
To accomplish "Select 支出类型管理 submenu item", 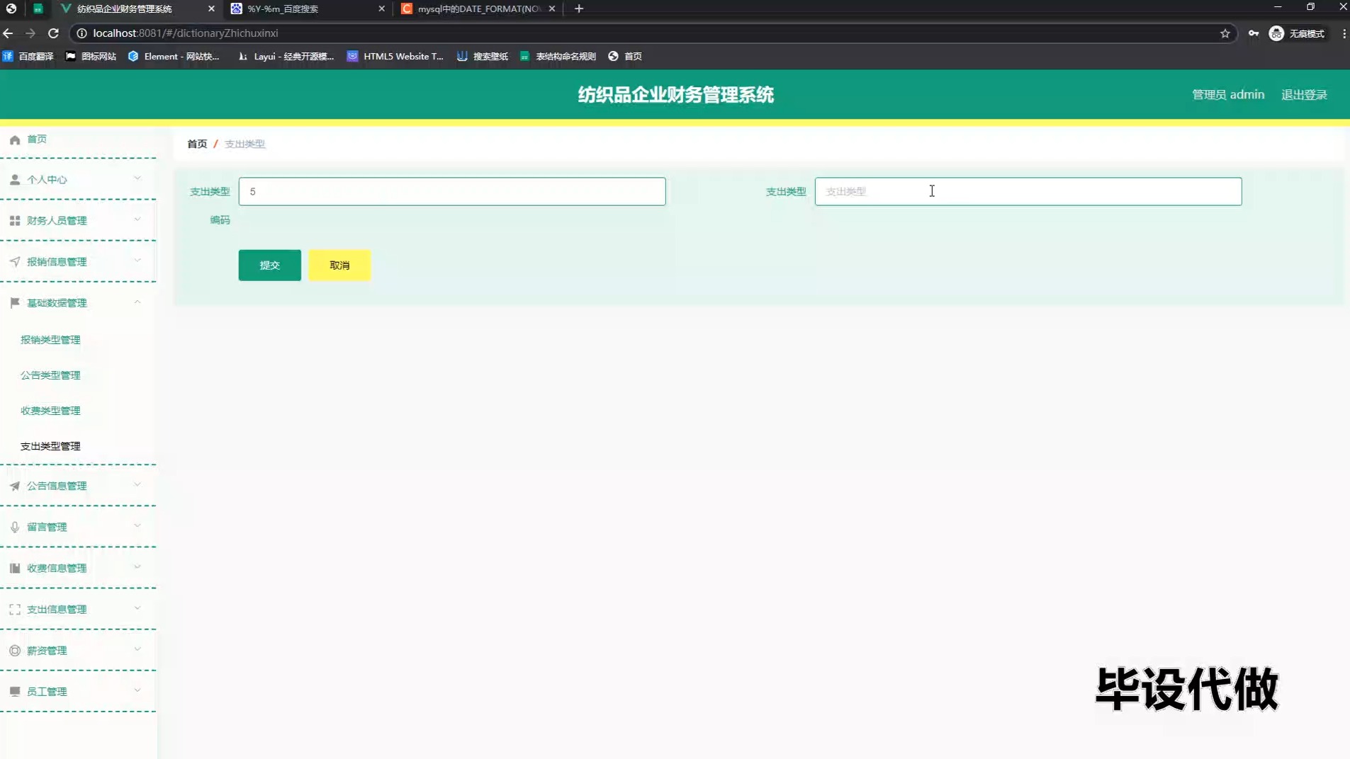I will point(50,446).
